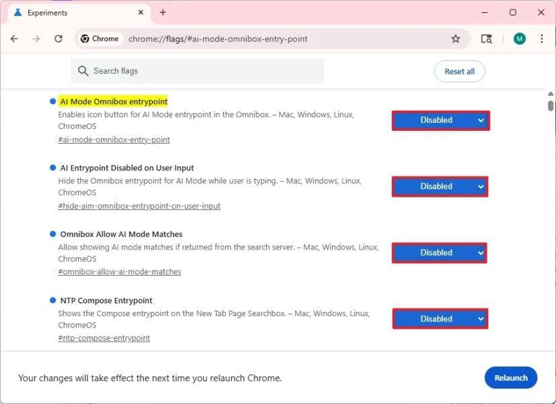Click the magnifying glass in Search flags
556x404 pixels.
(82, 70)
